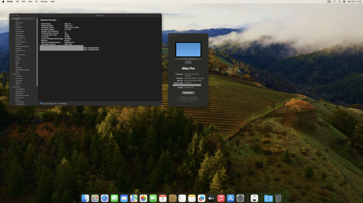
Task: Select Power in the sidebar
Action: (18, 57)
